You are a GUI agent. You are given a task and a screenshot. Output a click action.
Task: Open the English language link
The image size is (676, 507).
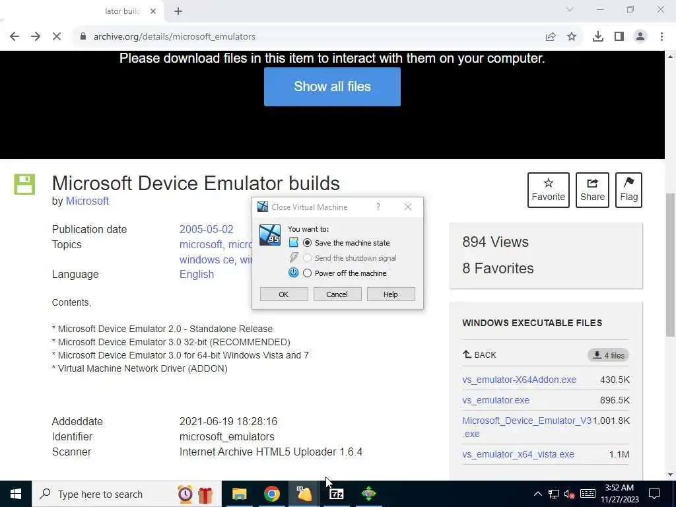197,274
